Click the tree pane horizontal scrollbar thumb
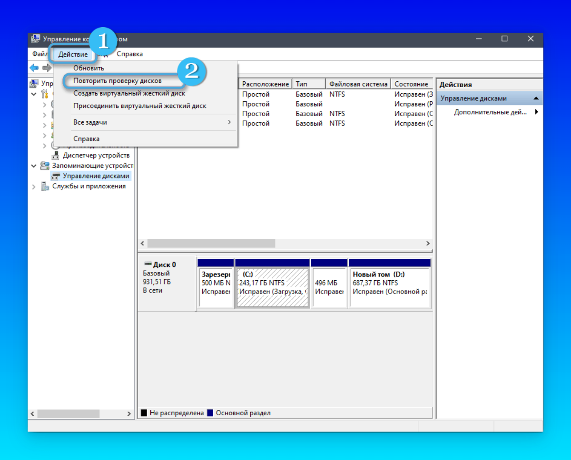This screenshot has width=571, height=460. tap(68, 414)
